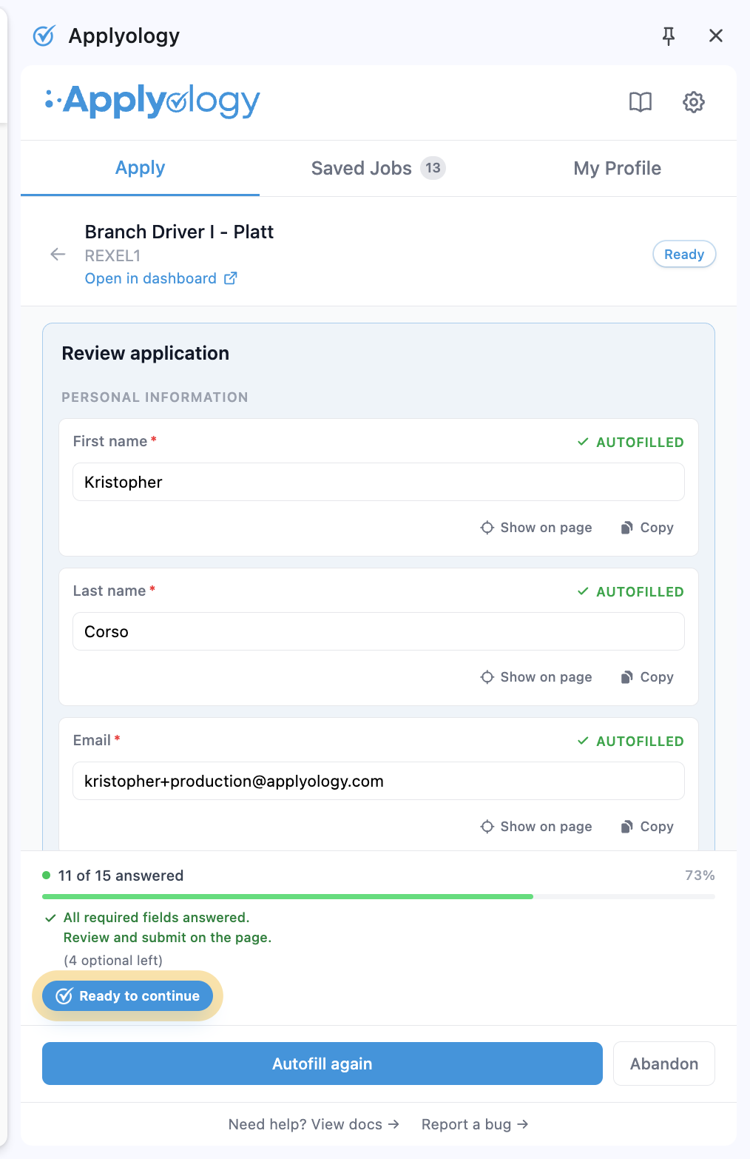Viewport: 750px width, 1159px height.
Task: Click Autofill again
Action: [x=322, y=1064]
